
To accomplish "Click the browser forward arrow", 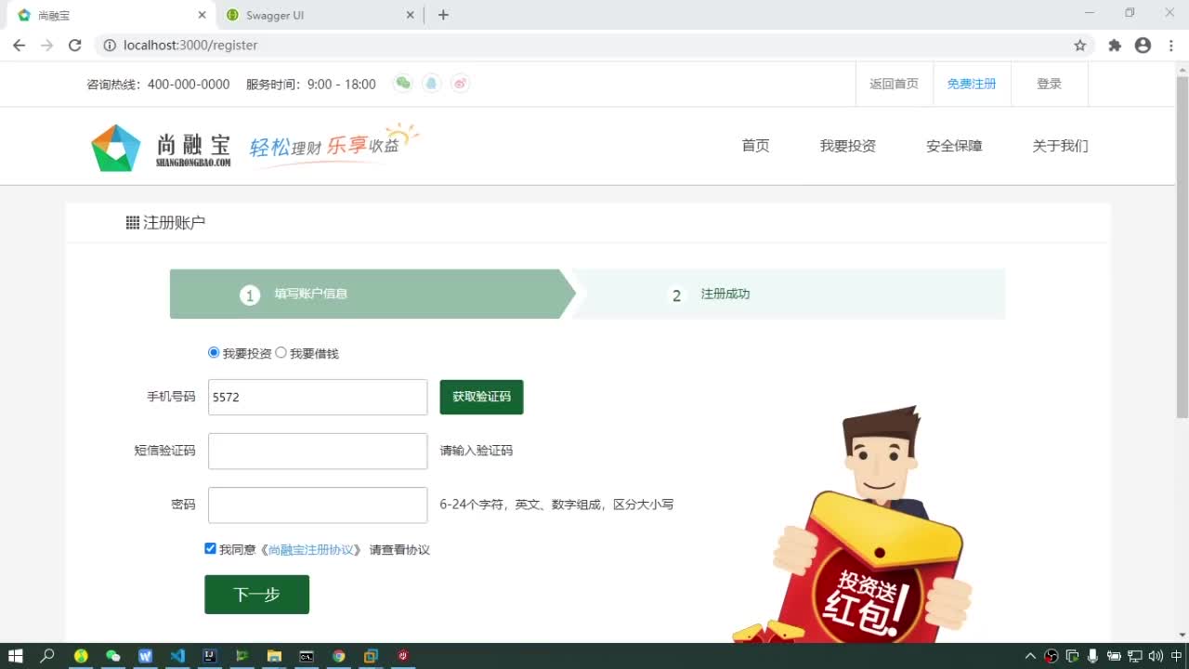I will point(47,45).
